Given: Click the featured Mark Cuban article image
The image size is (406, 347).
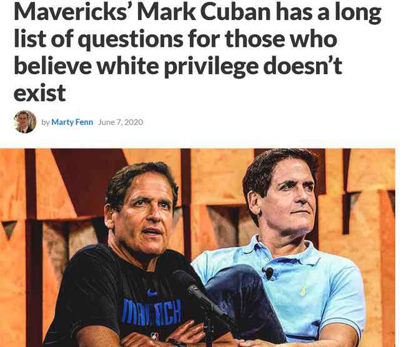Looking at the screenshot, I should click(x=197, y=248).
